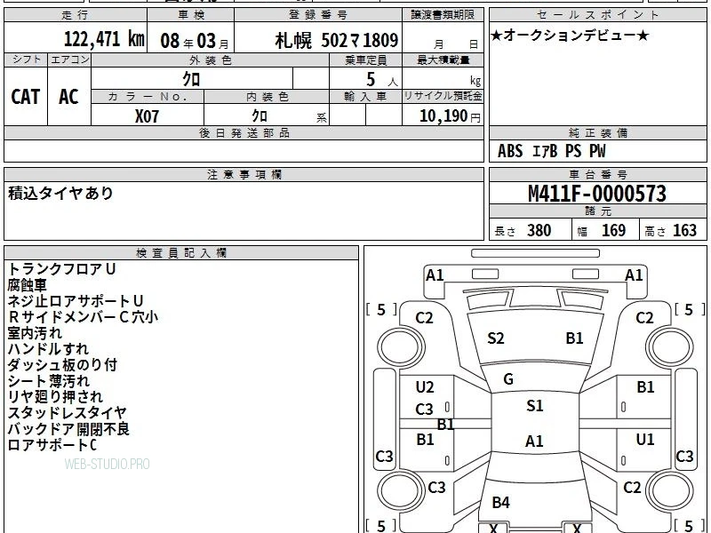This screenshot has height=533, width=711.
Task: Click the 車台番号 header
Action: (598, 174)
